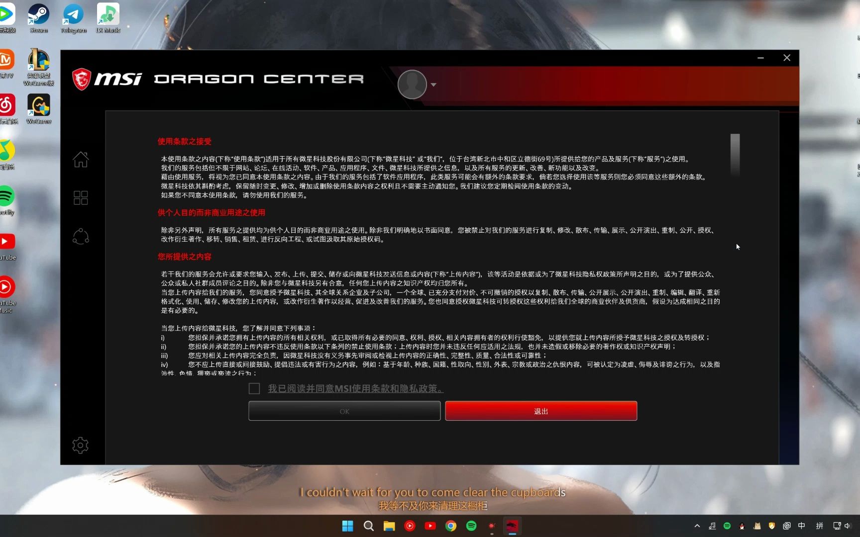Viewport: 860px width, 537px height.
Task: Click the red 退出 exit button
Action: [x=541, y=411]
